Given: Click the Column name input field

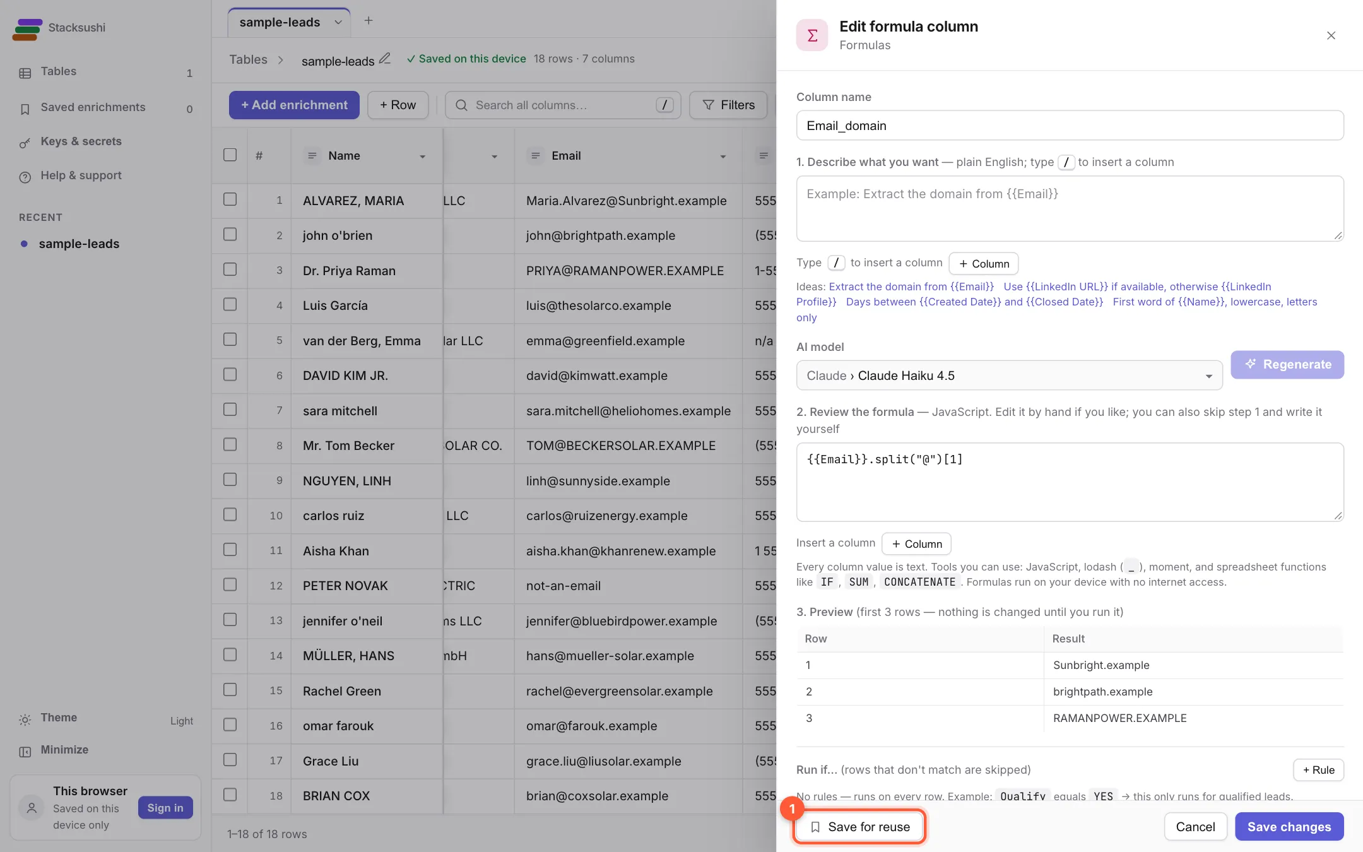Looking at the screenshot, I should click(x=1070, y=126).
